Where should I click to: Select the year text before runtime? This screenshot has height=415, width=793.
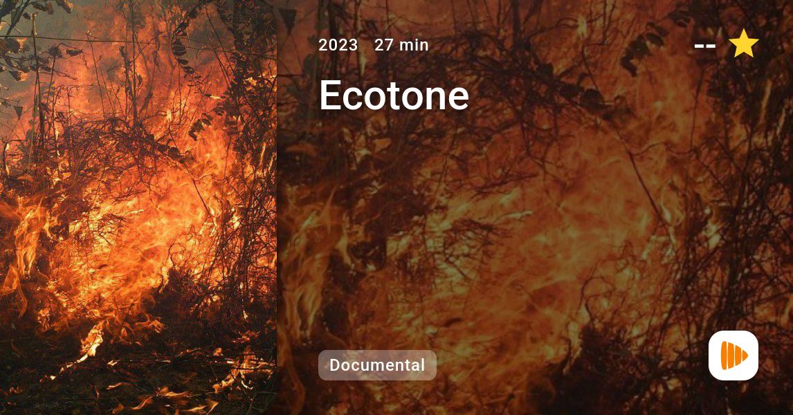point(338,45)
